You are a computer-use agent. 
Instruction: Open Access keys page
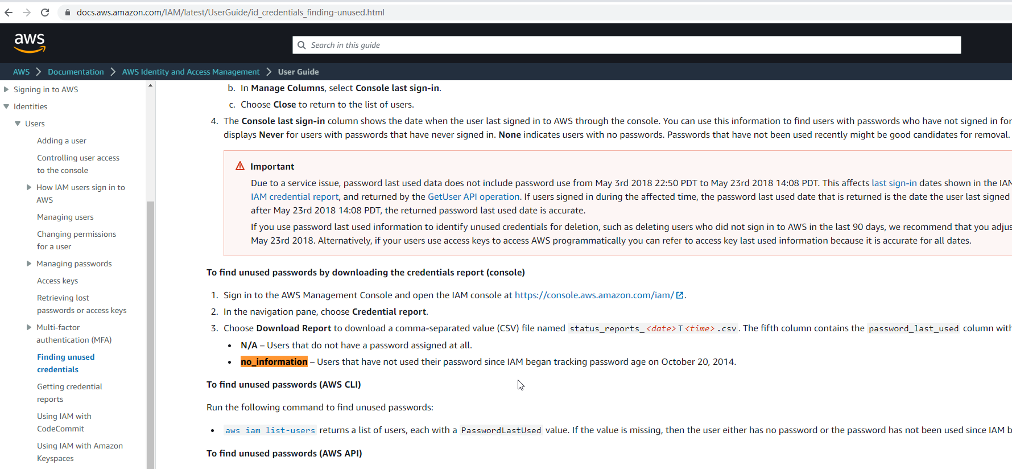click(x=57, y=281)
